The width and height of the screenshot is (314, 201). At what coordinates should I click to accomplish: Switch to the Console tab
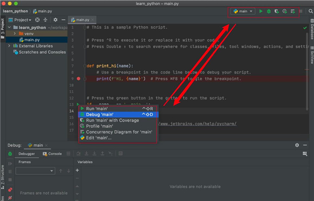[x=52, y=153]
